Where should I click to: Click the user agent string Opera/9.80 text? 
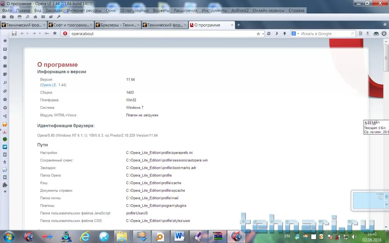pyautogui.click(x=97, y=135)
